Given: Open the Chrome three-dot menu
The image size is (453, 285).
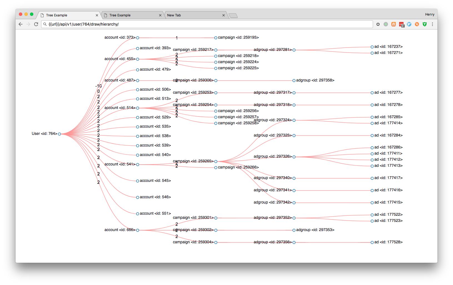Looking at the screenshot, I should click(x=432, y=24).
